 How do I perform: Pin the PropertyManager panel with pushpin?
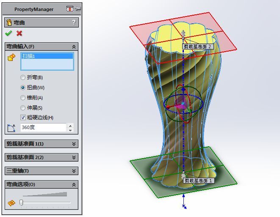(78, 8)
